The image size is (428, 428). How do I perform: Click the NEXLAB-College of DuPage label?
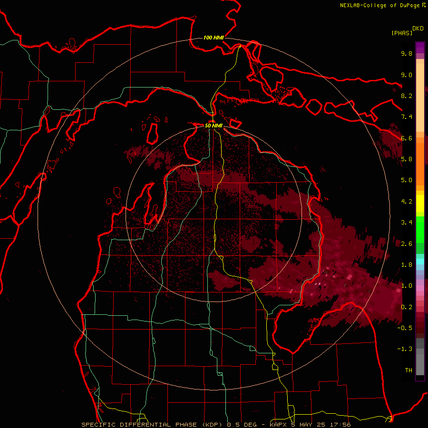click(x=379, y=5)
